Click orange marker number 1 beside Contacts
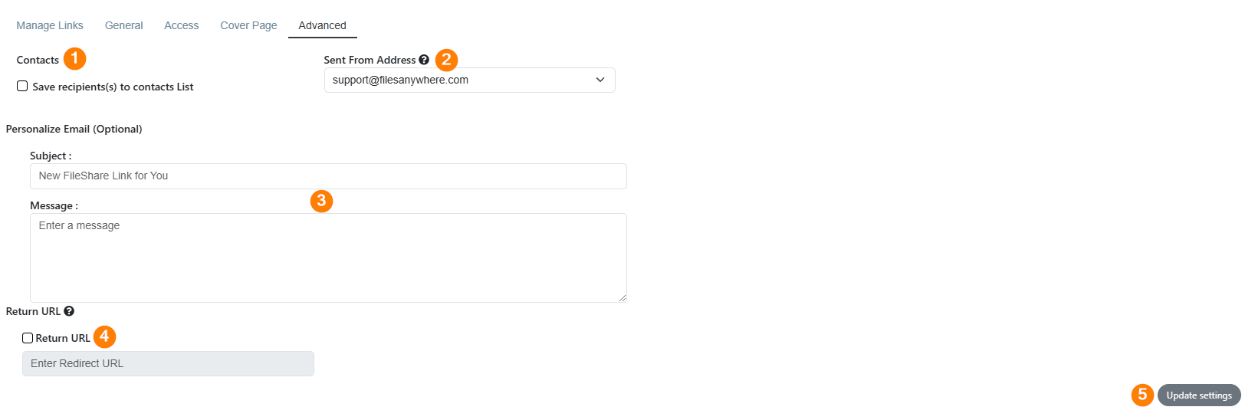 tap(74, 58)
